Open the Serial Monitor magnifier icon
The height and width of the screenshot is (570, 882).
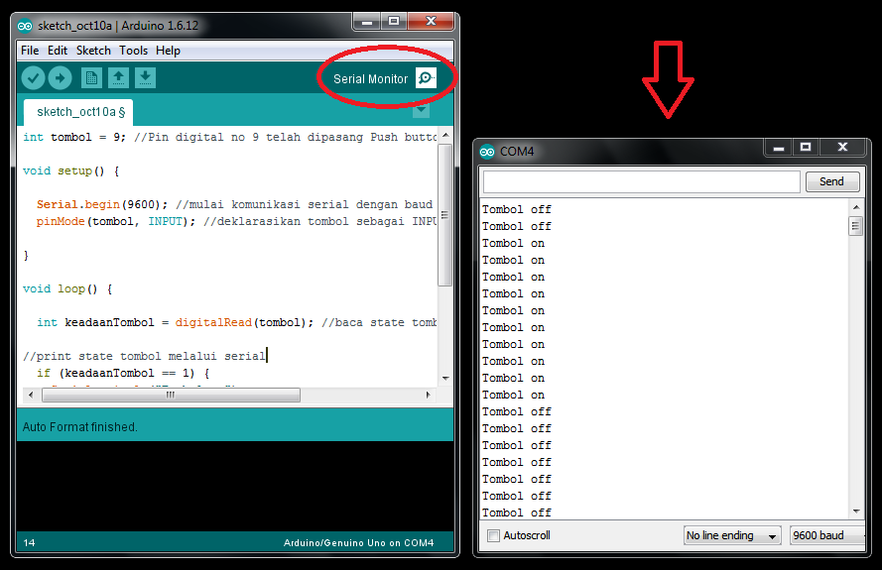click(x=426, y=77)
